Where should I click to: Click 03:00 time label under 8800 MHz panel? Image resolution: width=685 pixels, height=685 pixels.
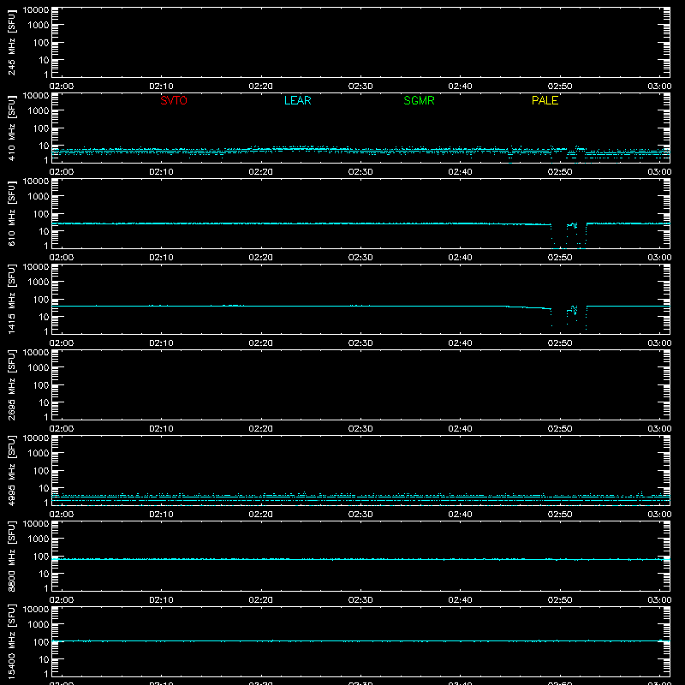[x=659, y=600]
